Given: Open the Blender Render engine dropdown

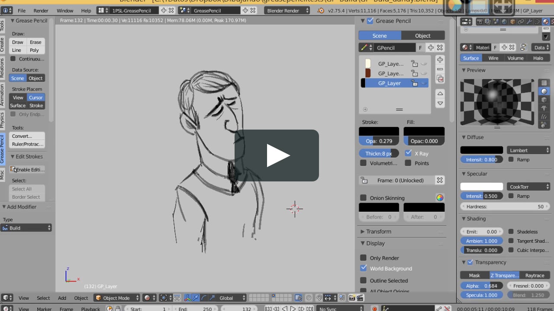Looking at the screenshot, I should click(x=287, y=10).
